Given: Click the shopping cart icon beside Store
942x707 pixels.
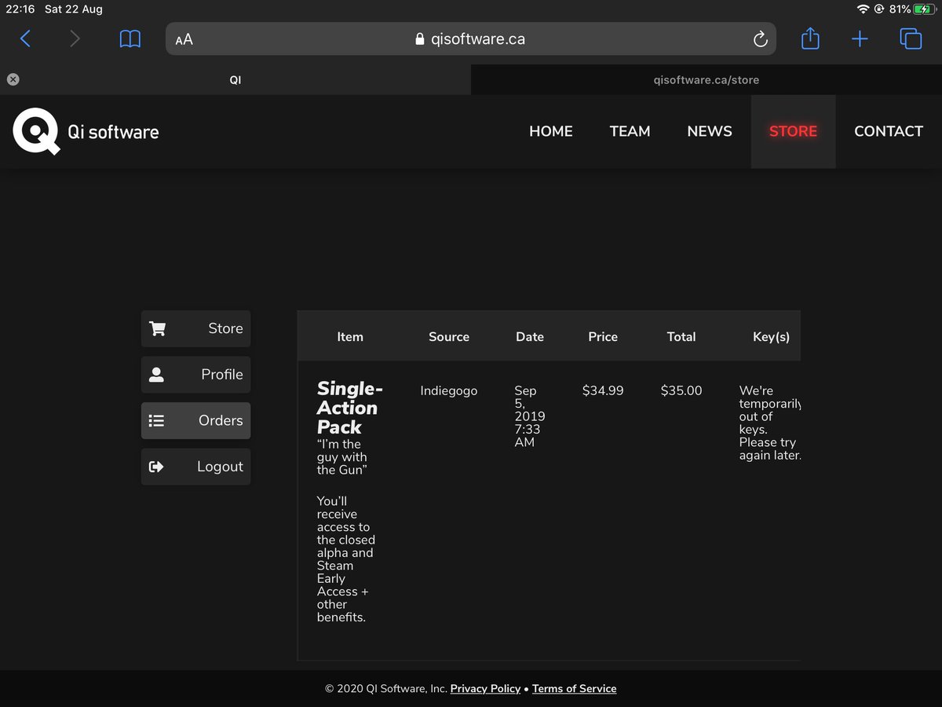Looking at the screenshot, I should 157,328.
